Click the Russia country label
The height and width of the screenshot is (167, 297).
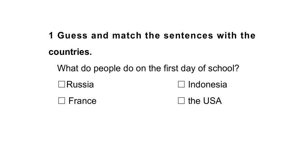80,85
